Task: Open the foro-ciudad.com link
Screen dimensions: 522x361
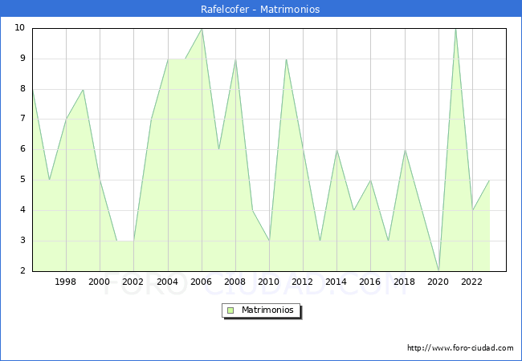Action: (x=460, y=348)
